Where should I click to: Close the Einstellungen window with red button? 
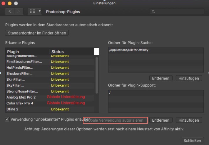(x=3, y=3)
